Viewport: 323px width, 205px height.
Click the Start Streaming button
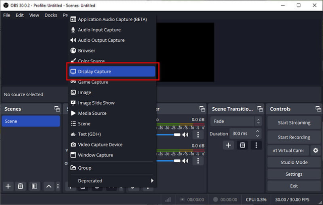coord(294,123)
